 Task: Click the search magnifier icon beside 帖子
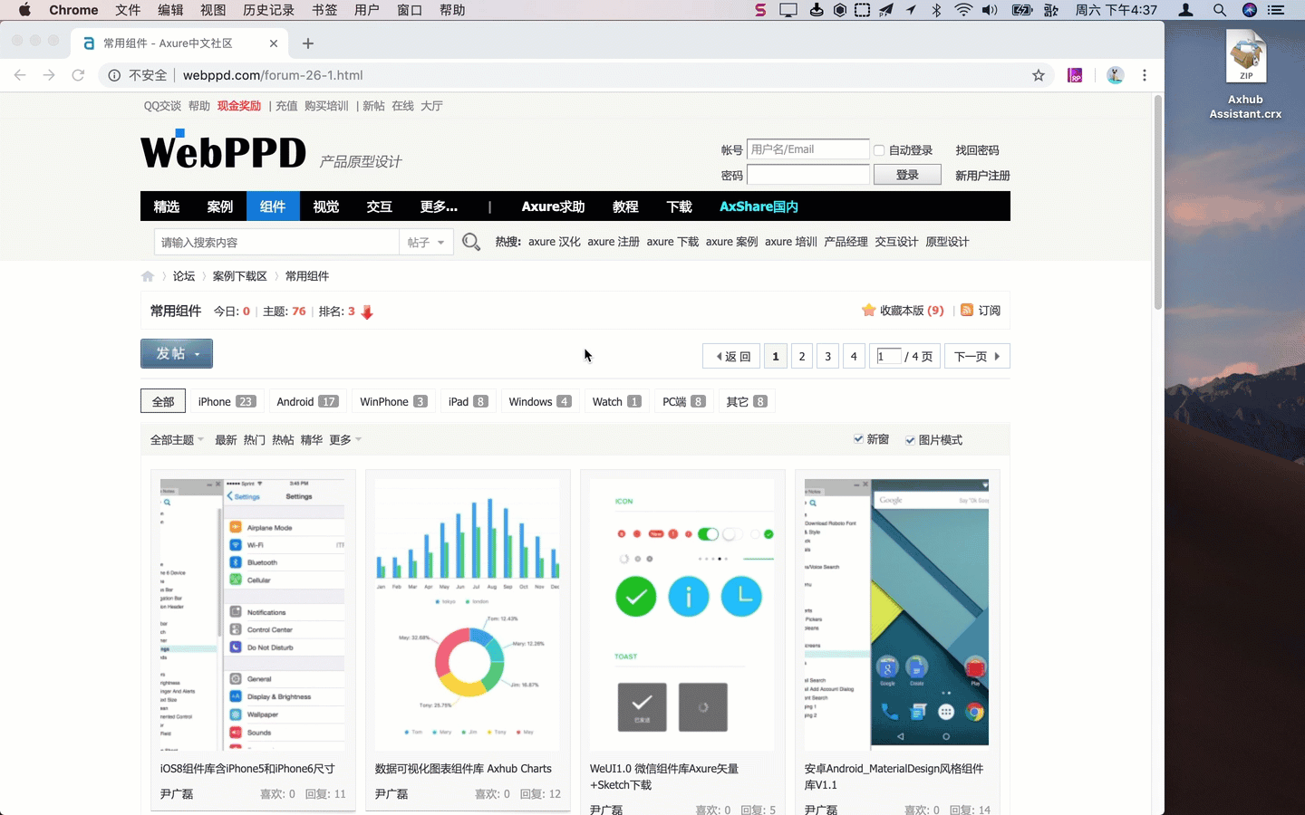pos(471,242)
